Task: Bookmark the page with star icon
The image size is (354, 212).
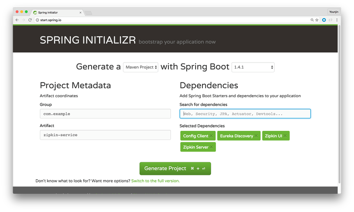Action: [317, 20]
